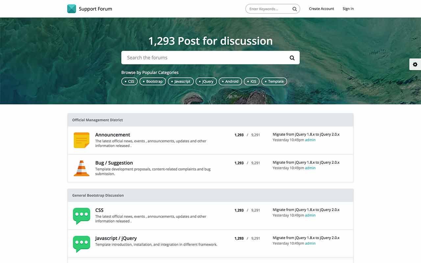Select the CSS popular category tag
The width and height of the screenshot is (421, 263).
pos(130,82)
